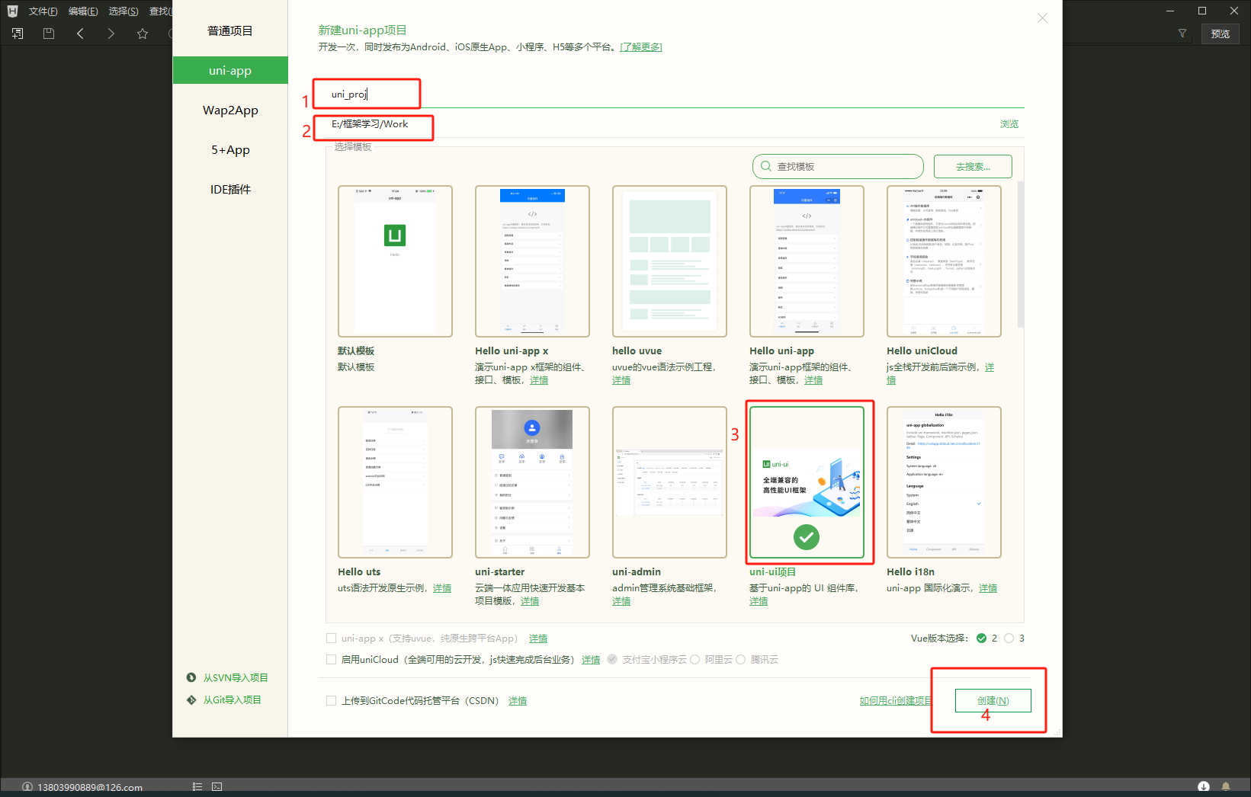Open 详情 link for uni-starter template
The width and height of the screenshot is (1251, 797).
(530, 601)
